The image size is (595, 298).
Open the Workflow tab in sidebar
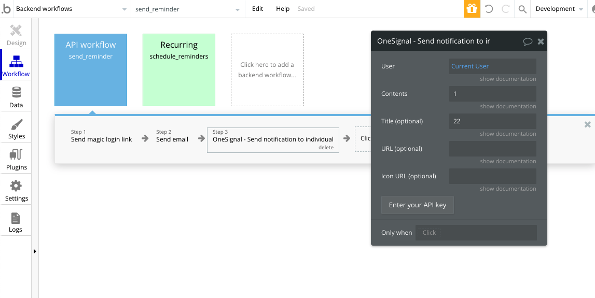(x=16, y=65)
